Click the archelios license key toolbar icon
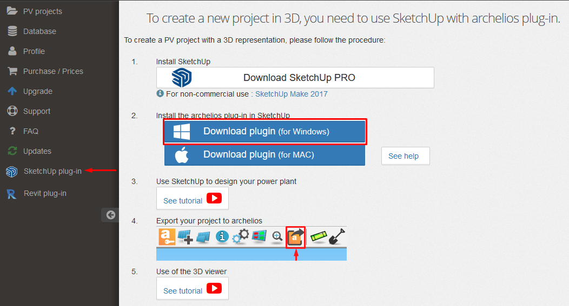The width and height of the screenshot is (569, 306). [x=167, y=237]
